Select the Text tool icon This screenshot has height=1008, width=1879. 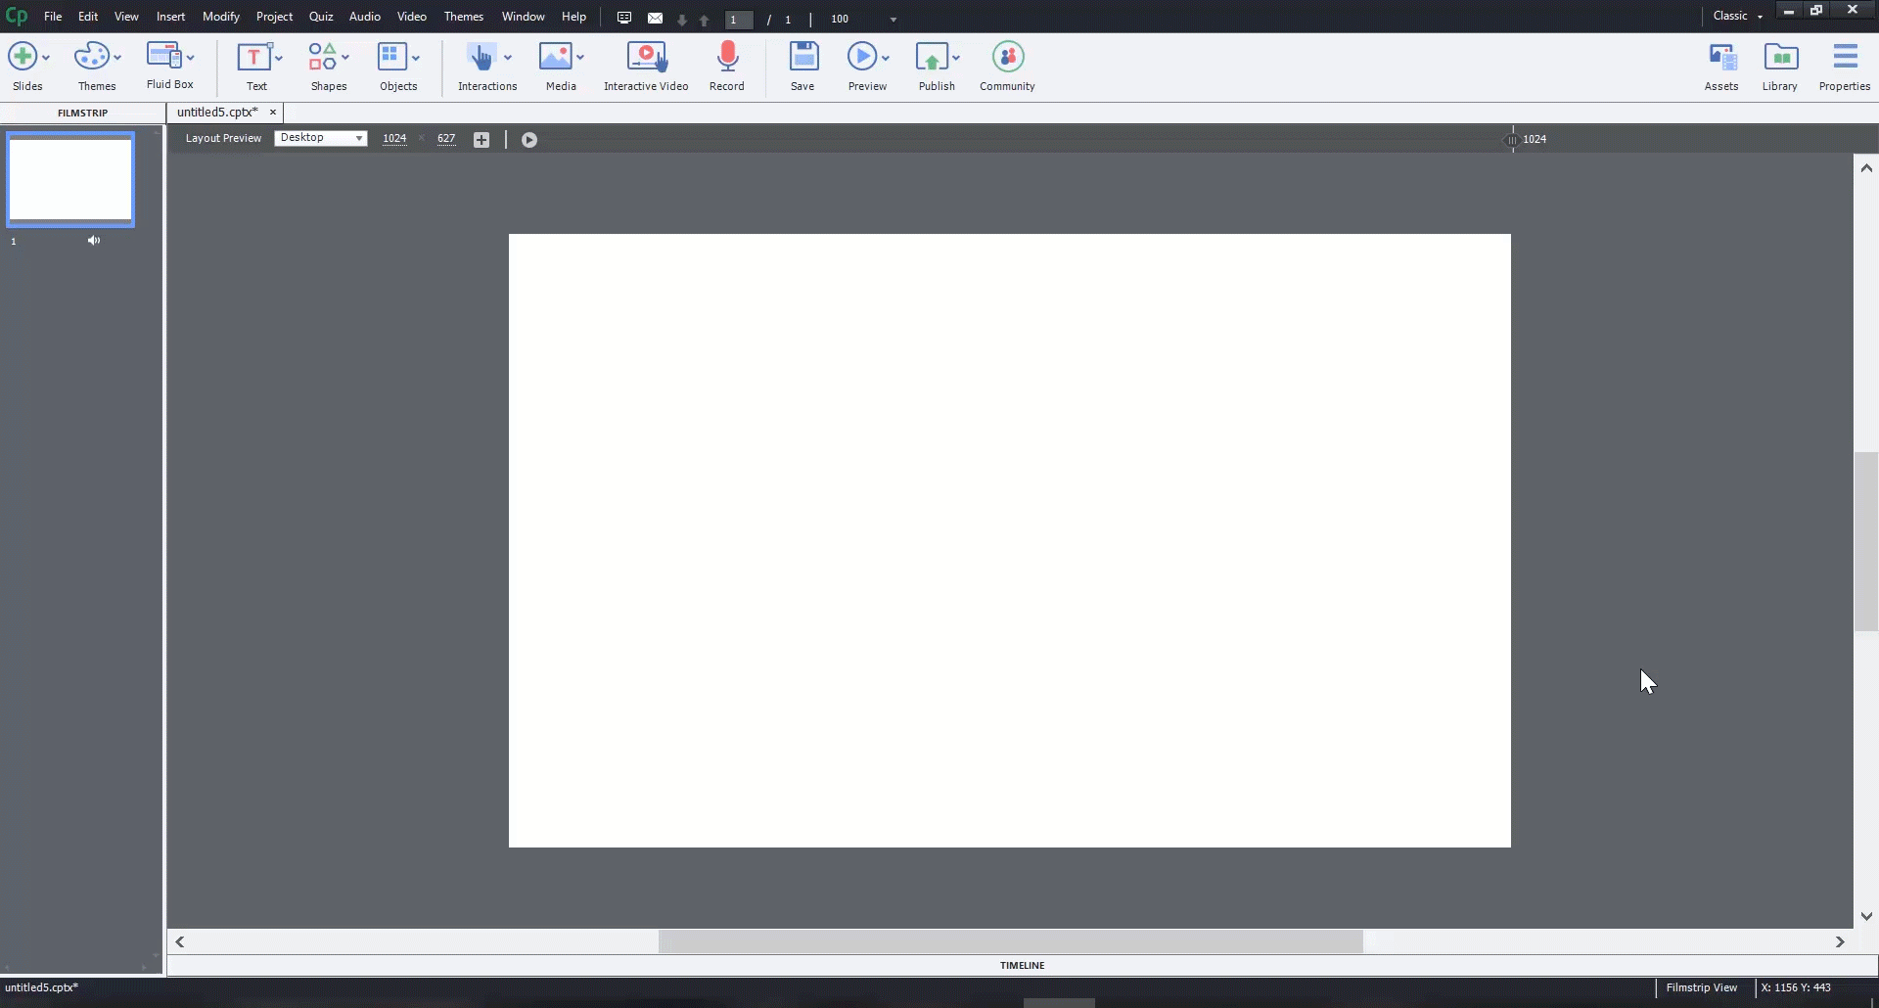click(254, 57)
